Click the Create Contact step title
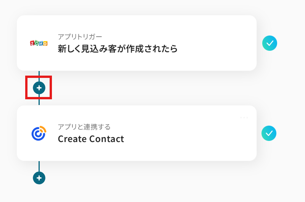The image size is (305, 202). click(x=91, y=139)
